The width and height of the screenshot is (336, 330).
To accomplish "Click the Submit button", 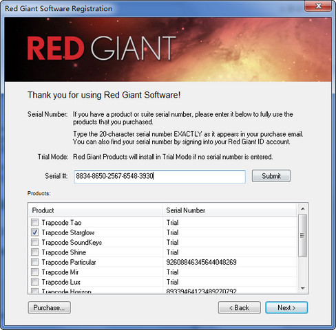I will (x=271, y=176).
